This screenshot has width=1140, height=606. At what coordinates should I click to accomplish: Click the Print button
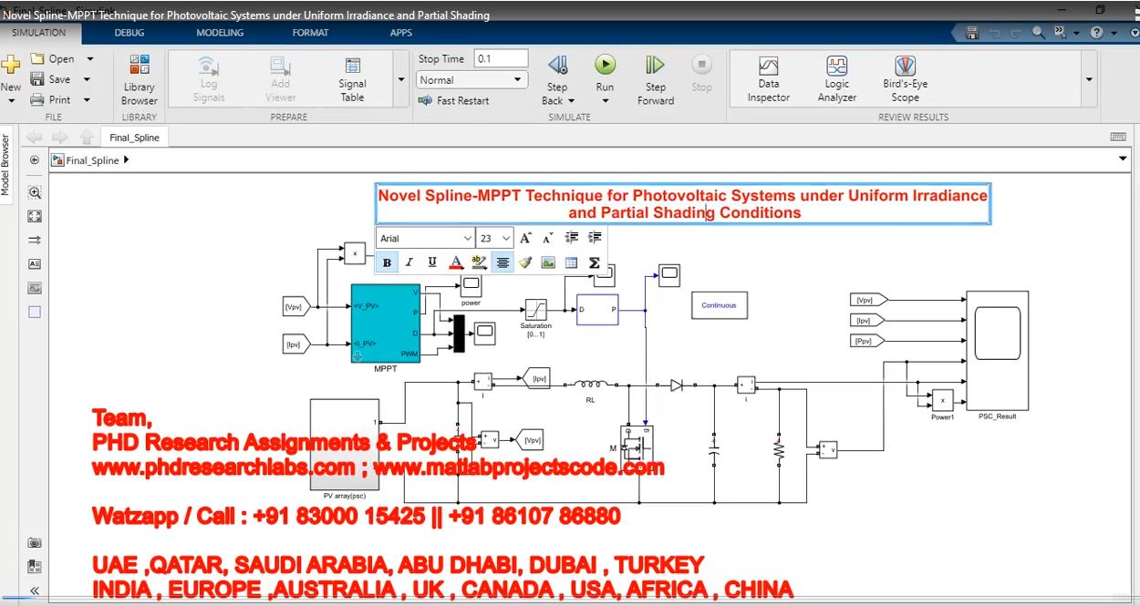51,99
